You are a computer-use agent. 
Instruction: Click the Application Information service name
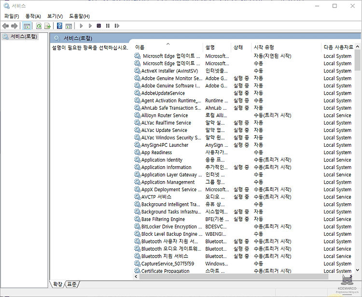[166, 167]
